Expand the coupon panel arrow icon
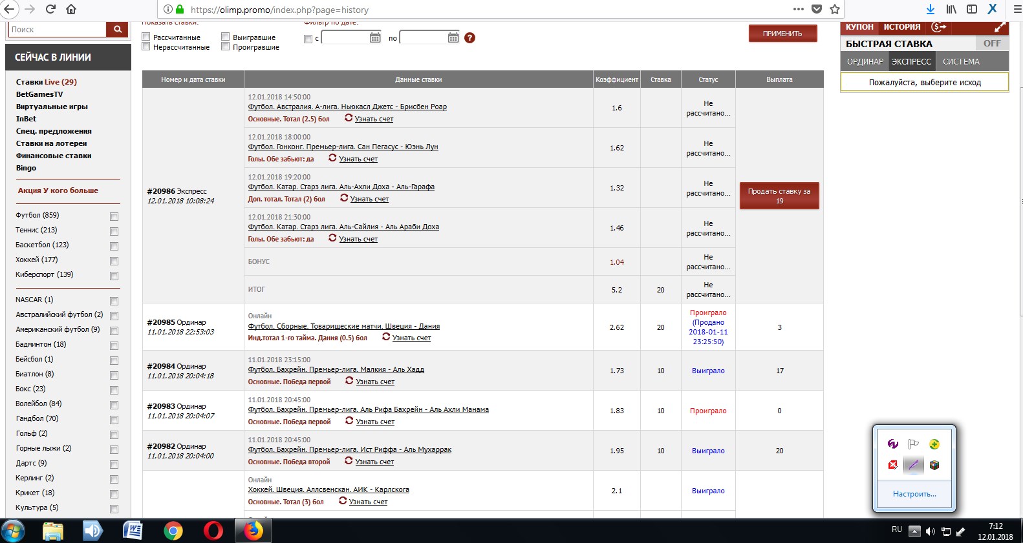 click(1000, 27)
